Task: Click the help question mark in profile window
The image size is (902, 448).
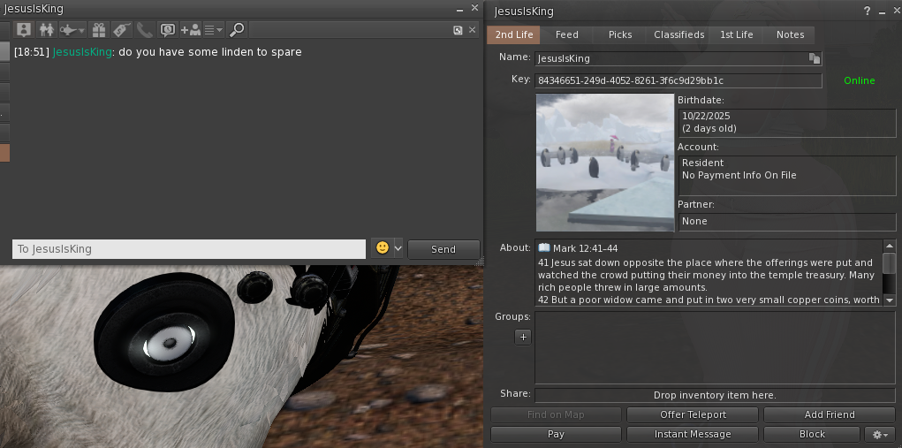Action: coord(867,11)
